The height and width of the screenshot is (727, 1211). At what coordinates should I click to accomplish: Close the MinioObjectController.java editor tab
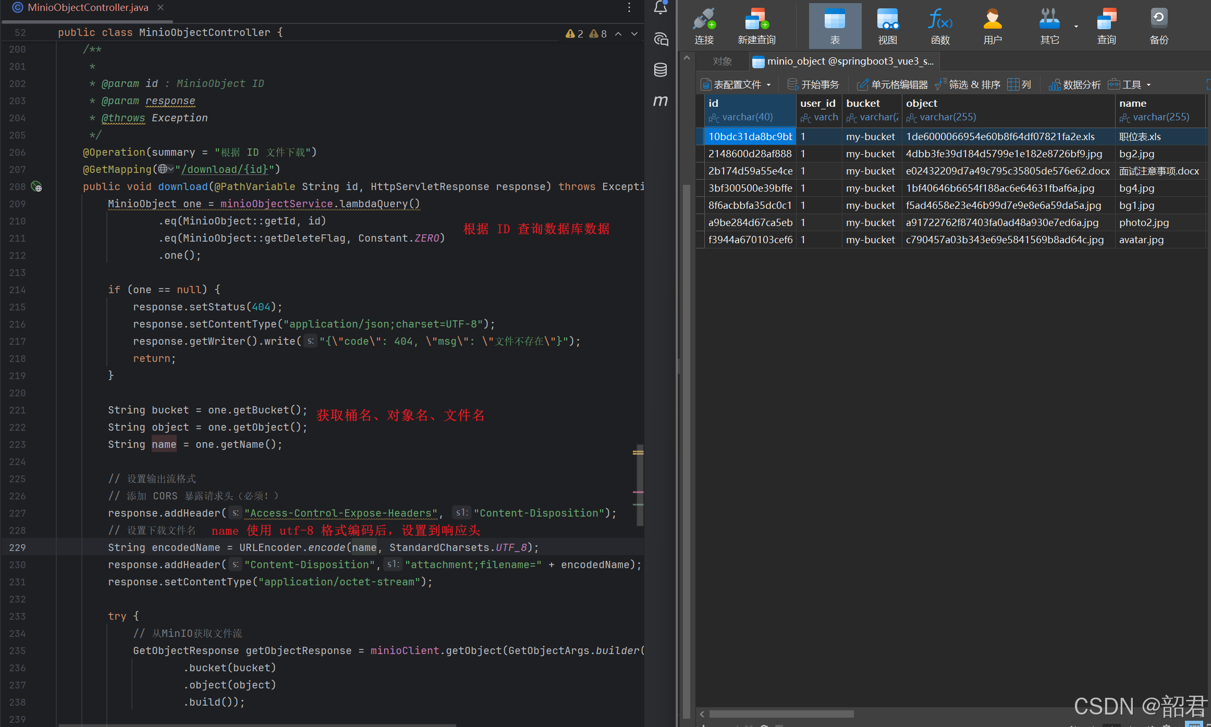coord(161,7)
